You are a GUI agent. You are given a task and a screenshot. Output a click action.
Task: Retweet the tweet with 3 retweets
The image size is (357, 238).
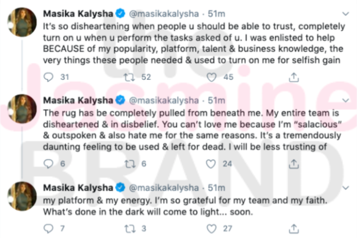(130, 228)
